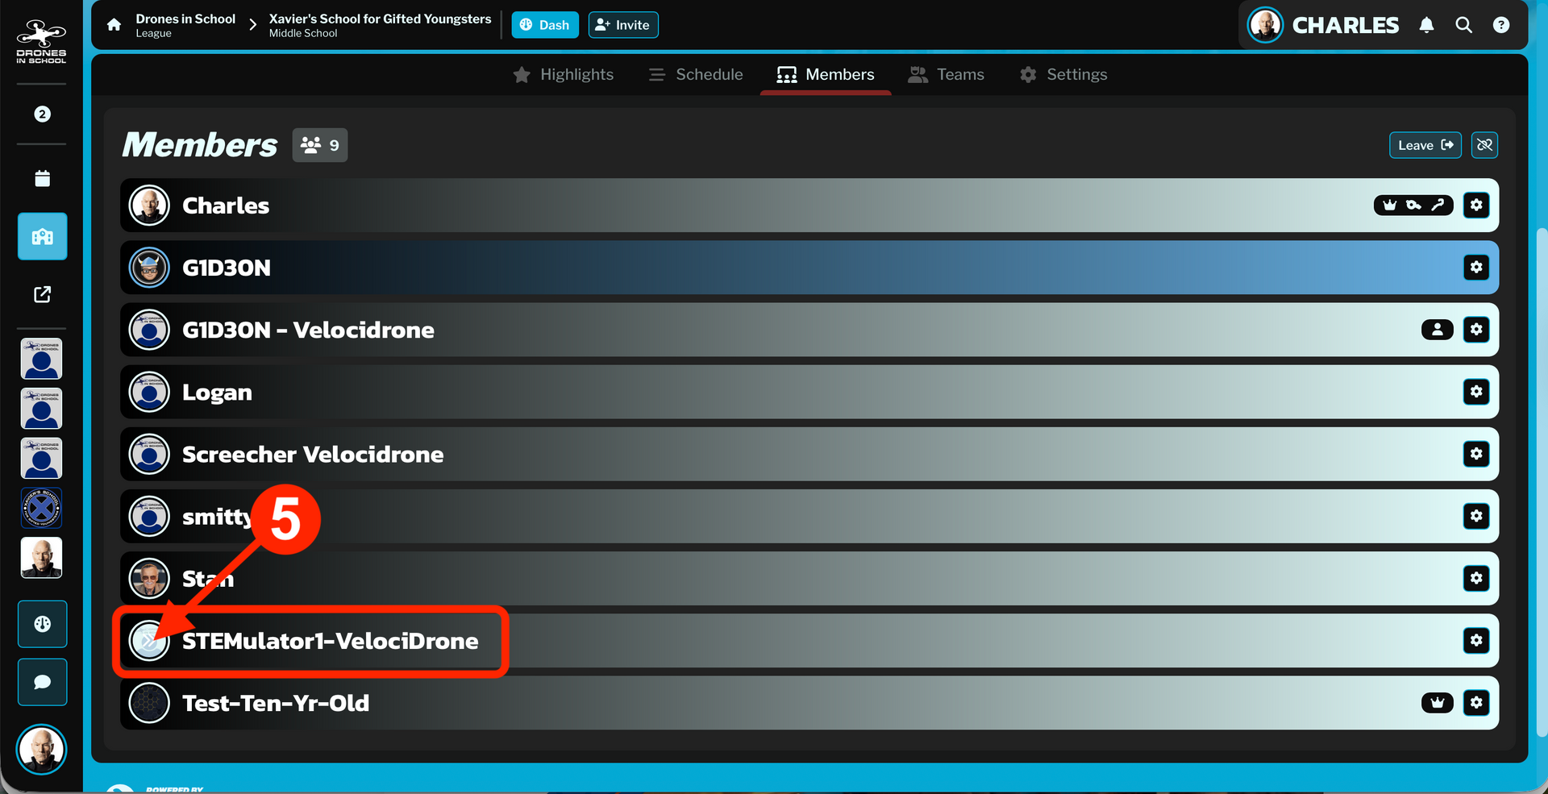Click the crown icon on Charles's row

pos(1390,205)
